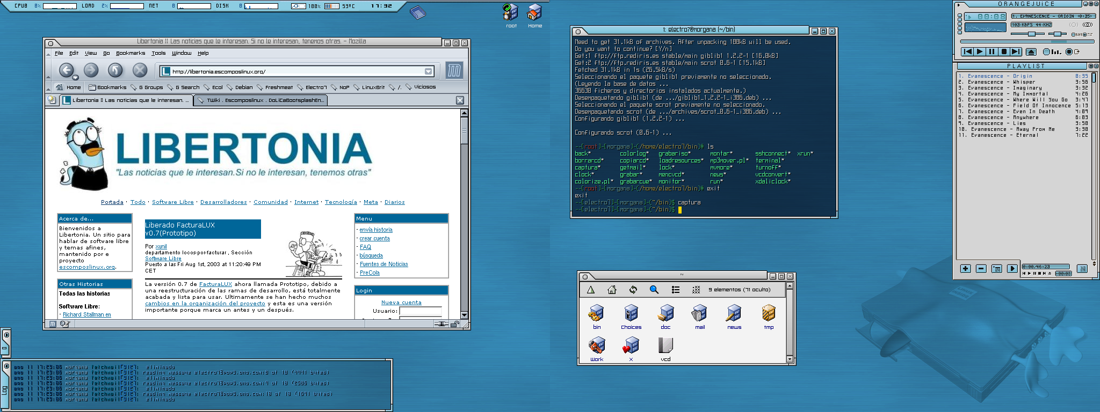
Task: Stop playback in OrangeJuice
Action: (1003, 51)
